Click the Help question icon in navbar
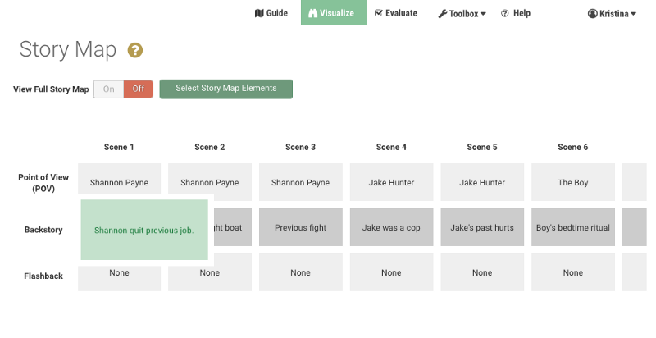This screenshot has height=338, width=656. pyautogui.click(x=505, y=13)
